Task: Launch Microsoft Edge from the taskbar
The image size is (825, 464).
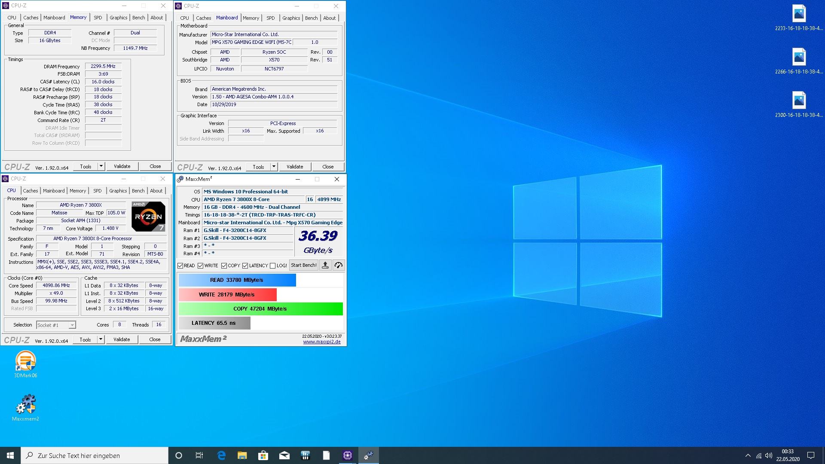Action: [221, 455]
